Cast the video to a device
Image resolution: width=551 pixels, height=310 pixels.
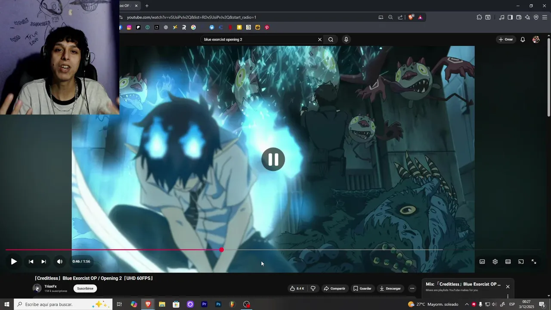pyautogui.click(x=521, y=261)
